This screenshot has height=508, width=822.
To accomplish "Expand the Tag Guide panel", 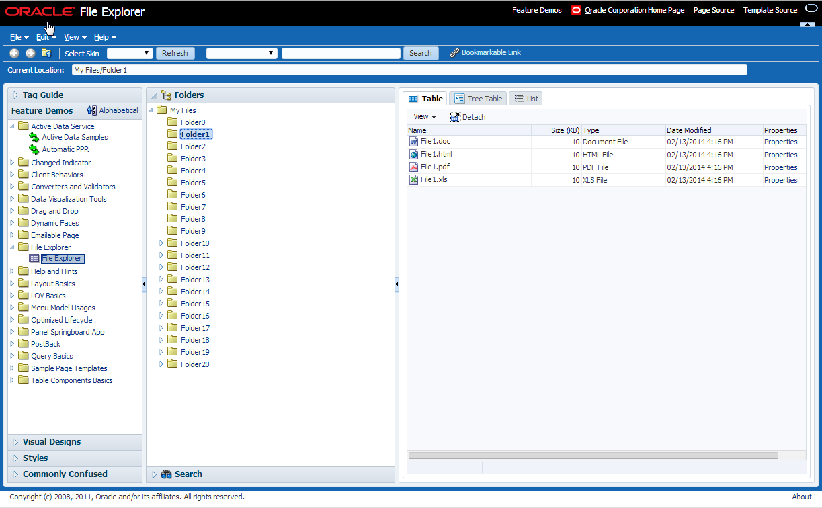I will coord(15,95).
